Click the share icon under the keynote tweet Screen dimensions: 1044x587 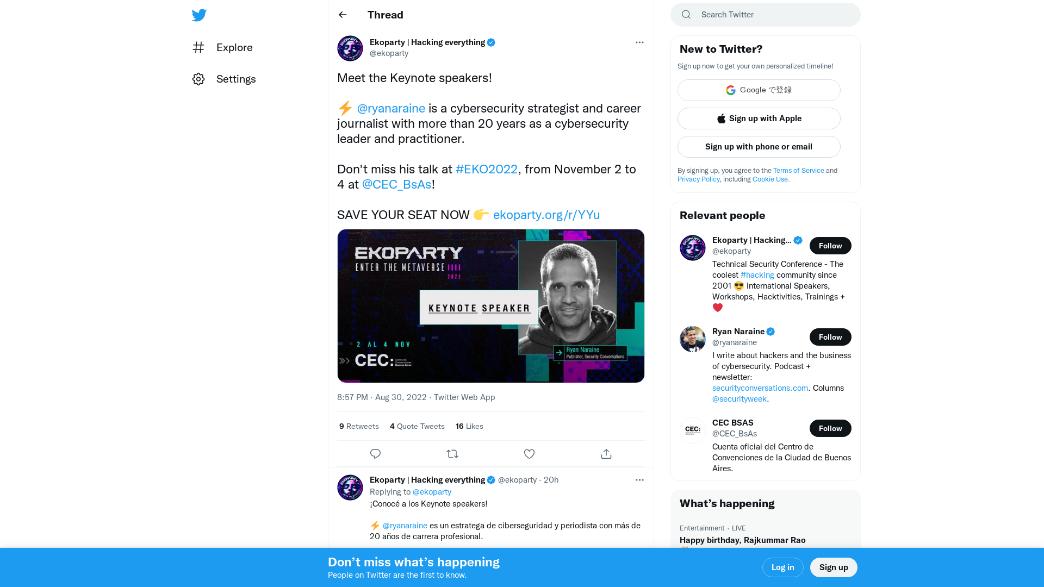[606, 454]
